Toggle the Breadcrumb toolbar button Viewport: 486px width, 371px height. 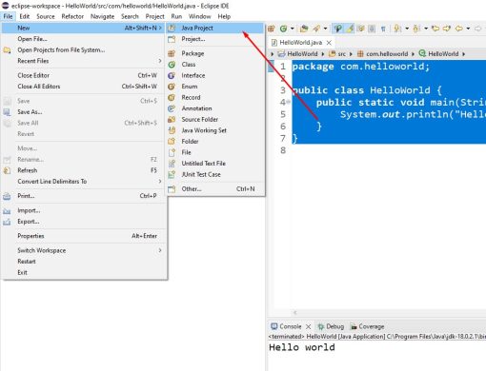click(338, 29)
